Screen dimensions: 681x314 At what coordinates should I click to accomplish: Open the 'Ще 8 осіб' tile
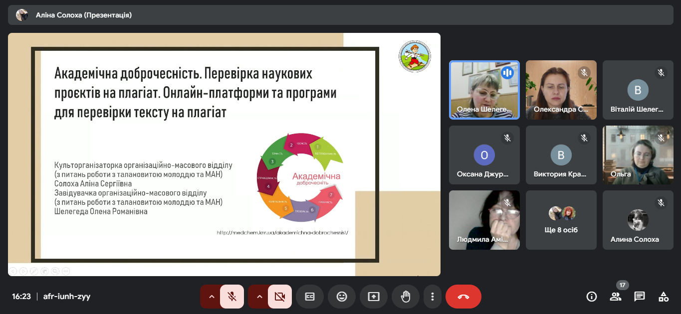tap(561, 220)
